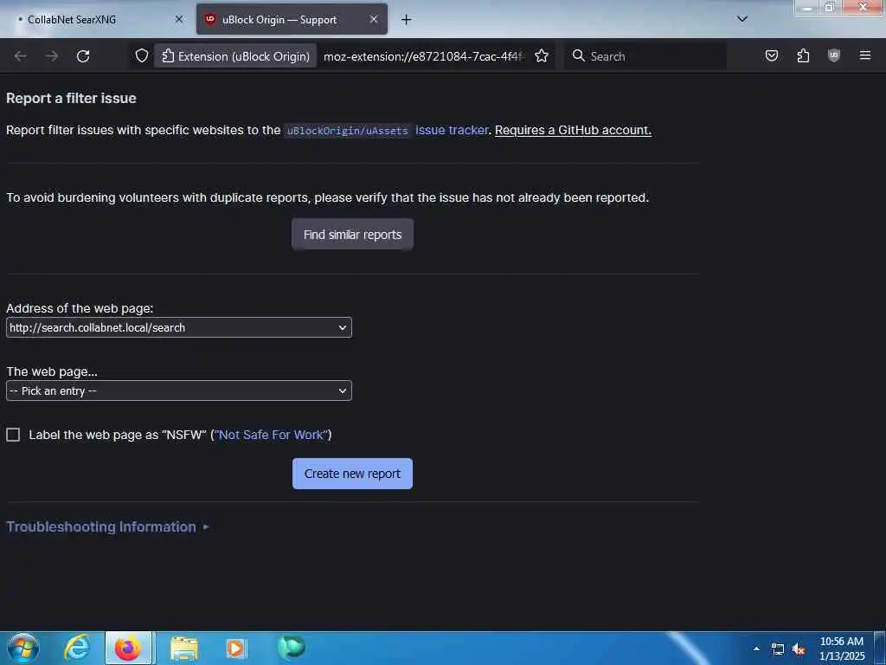This screenshot has width=886, height=665.
Task: Open a new tab with plus
Action: tap(407, 20)
